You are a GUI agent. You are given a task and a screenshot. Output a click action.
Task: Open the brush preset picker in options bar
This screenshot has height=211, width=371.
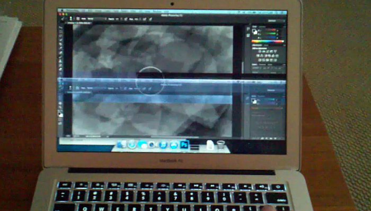pyautogui.click(x=71, y=19)
